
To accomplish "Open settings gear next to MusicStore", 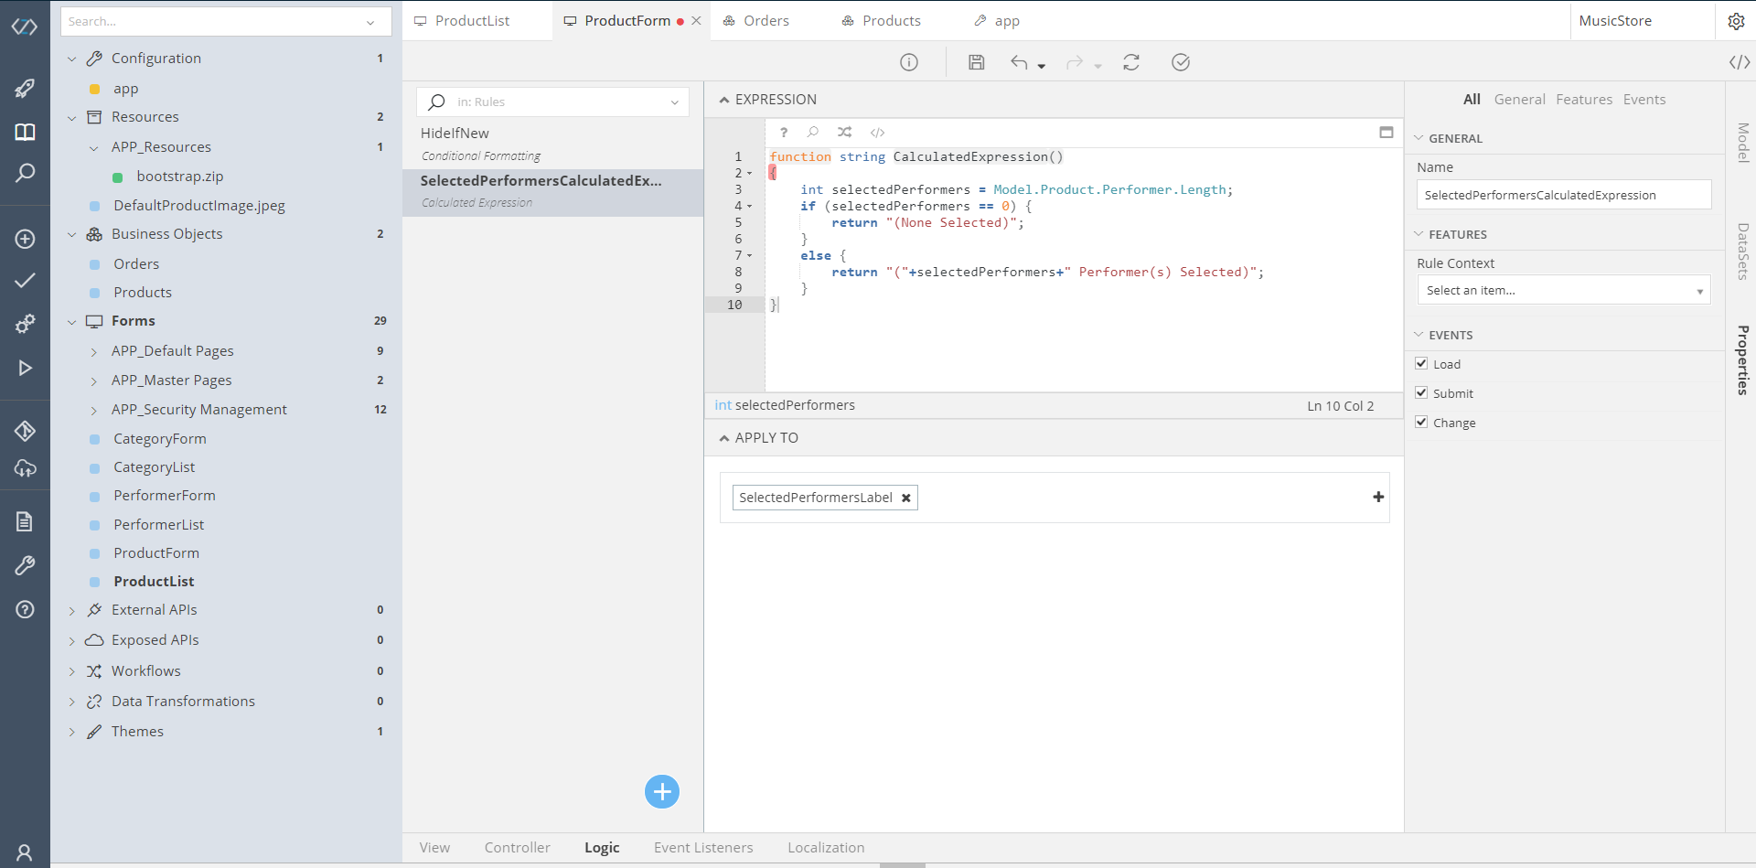I will (1736, 21).
